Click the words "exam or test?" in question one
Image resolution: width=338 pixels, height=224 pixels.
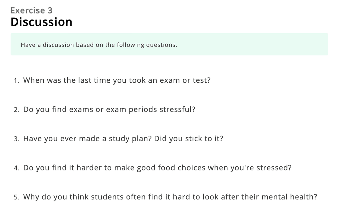click(185, 80)
